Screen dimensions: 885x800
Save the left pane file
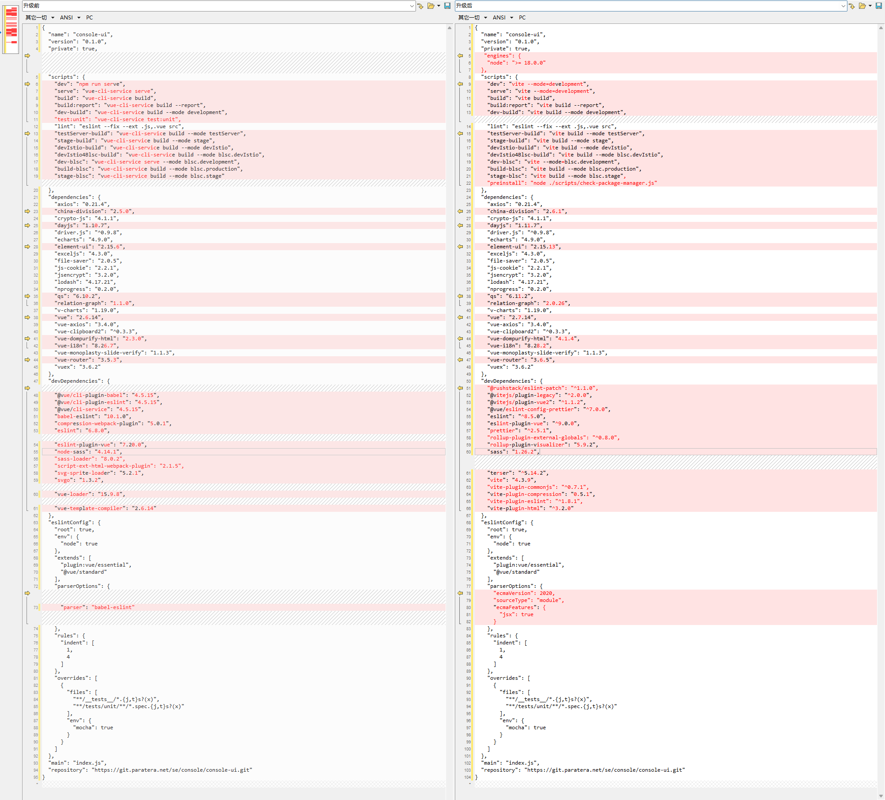[x=447, y=6]
